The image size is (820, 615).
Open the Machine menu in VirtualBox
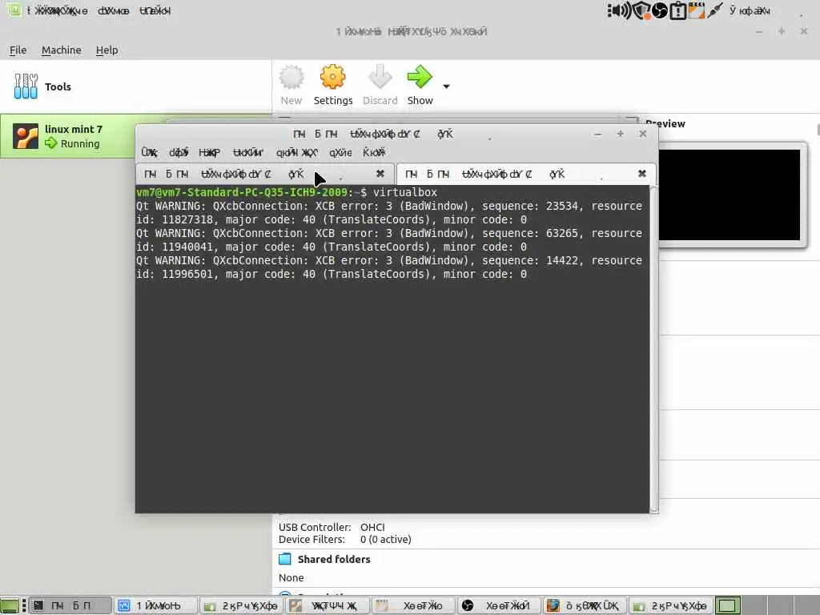click(61, 50)
